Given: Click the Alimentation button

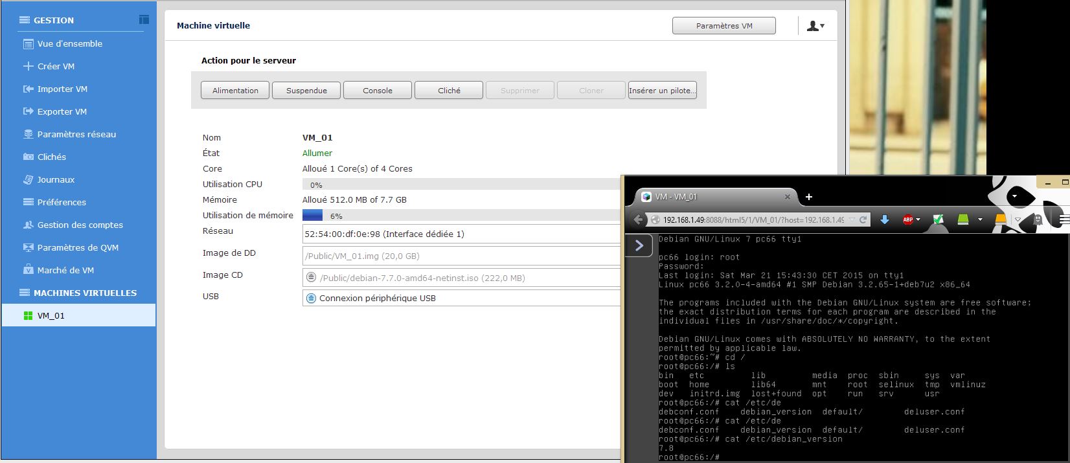Looking at the screenshot, I should (235, 91).
